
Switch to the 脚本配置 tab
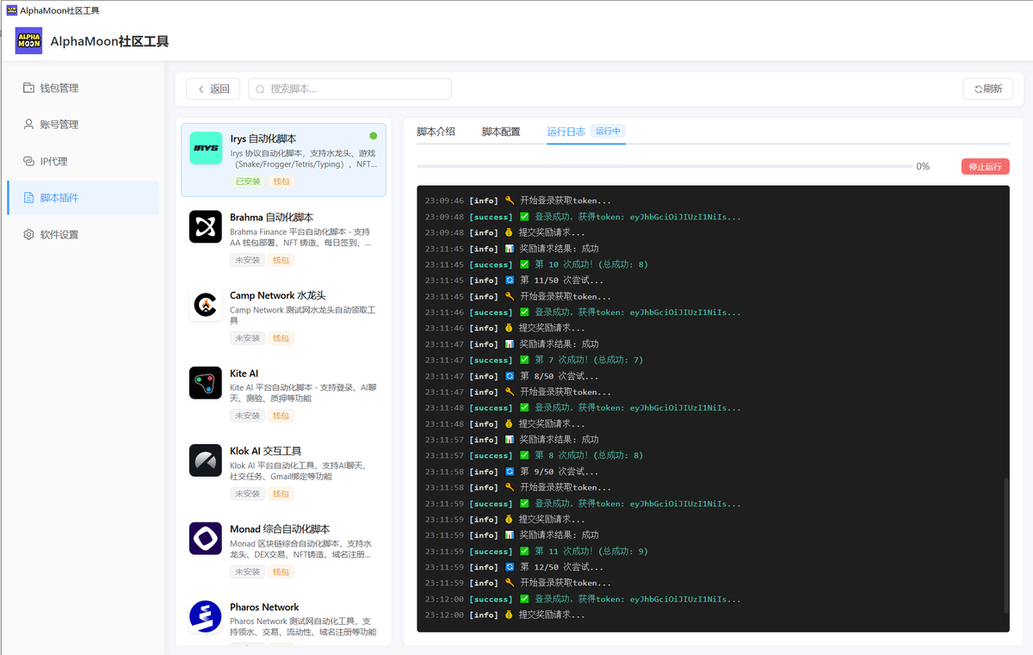coord(501,132)
